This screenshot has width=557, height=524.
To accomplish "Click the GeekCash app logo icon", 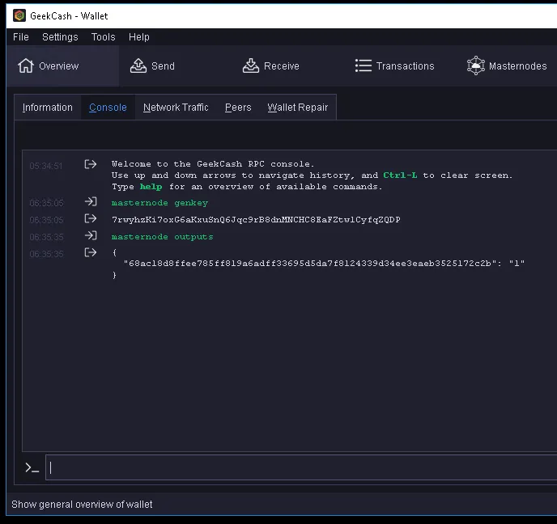I will click(19, 15).
